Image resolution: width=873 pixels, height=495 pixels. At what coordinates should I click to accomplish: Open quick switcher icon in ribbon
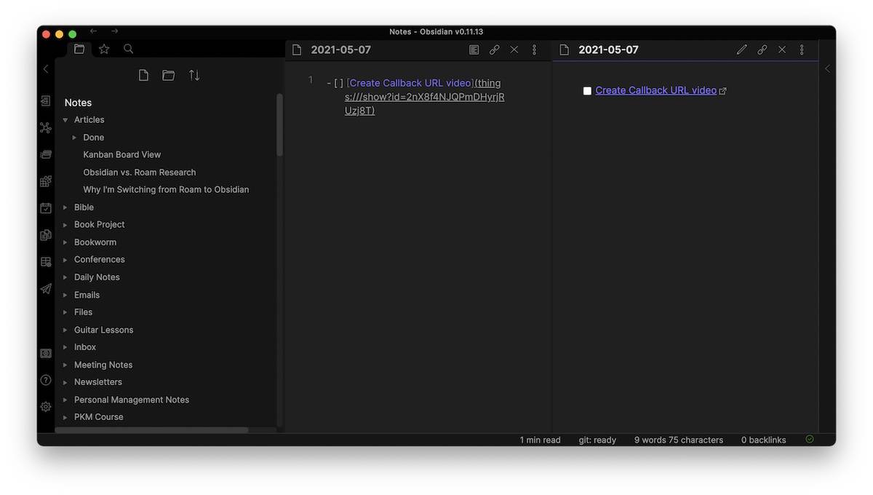click(x=46, y=101)
